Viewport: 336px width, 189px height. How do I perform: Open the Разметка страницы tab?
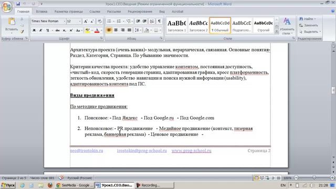tap(68, 12)
